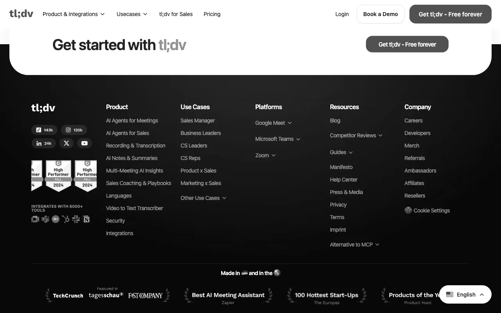Open the Privacy link
Image resolution: width=501 pixels, height=313 pixels.
(x=338, y=205)
